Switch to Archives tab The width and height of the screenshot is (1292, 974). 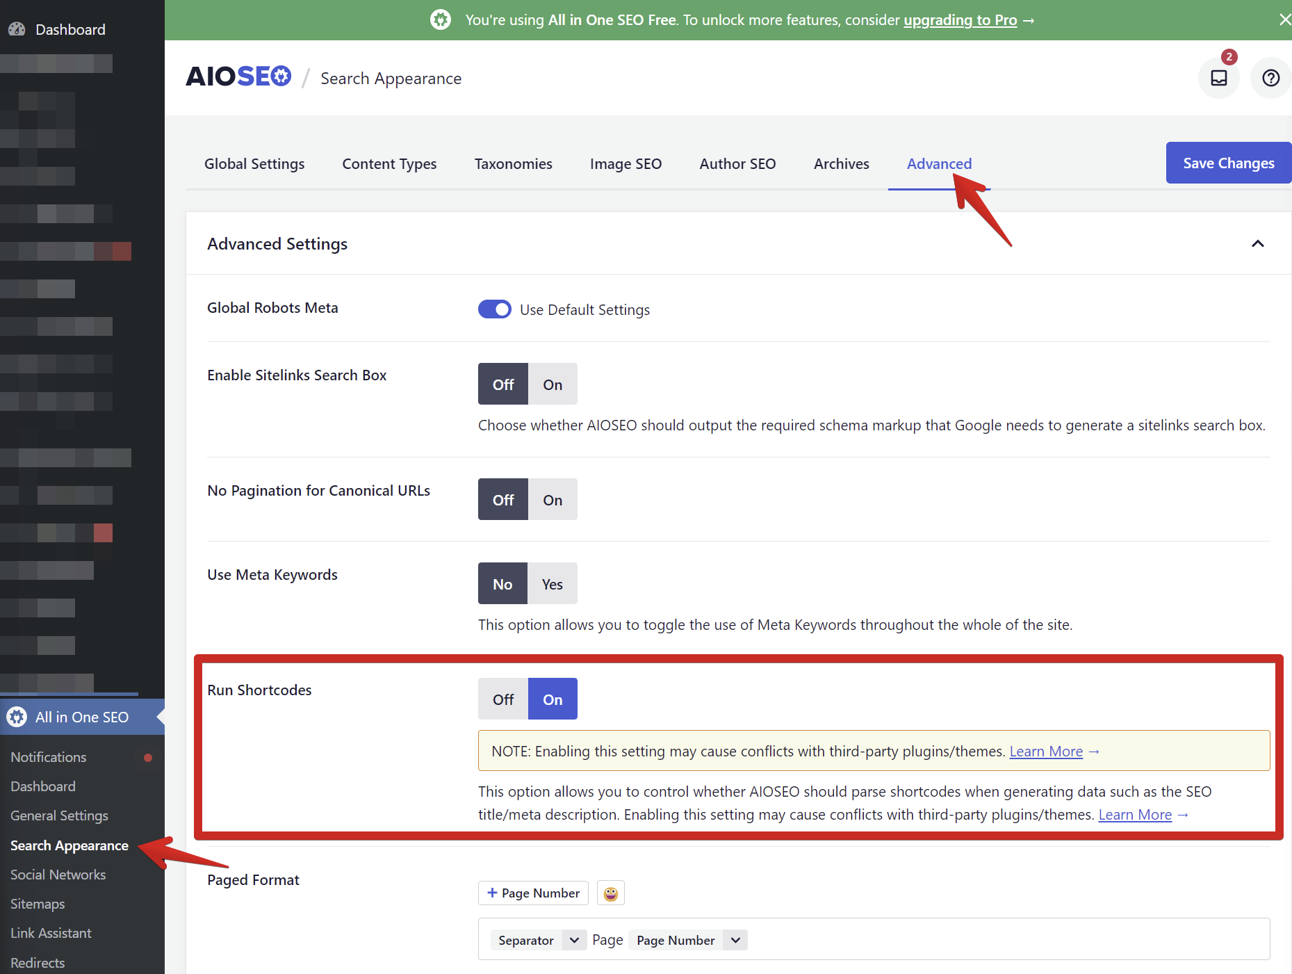[x=841, y=163]
